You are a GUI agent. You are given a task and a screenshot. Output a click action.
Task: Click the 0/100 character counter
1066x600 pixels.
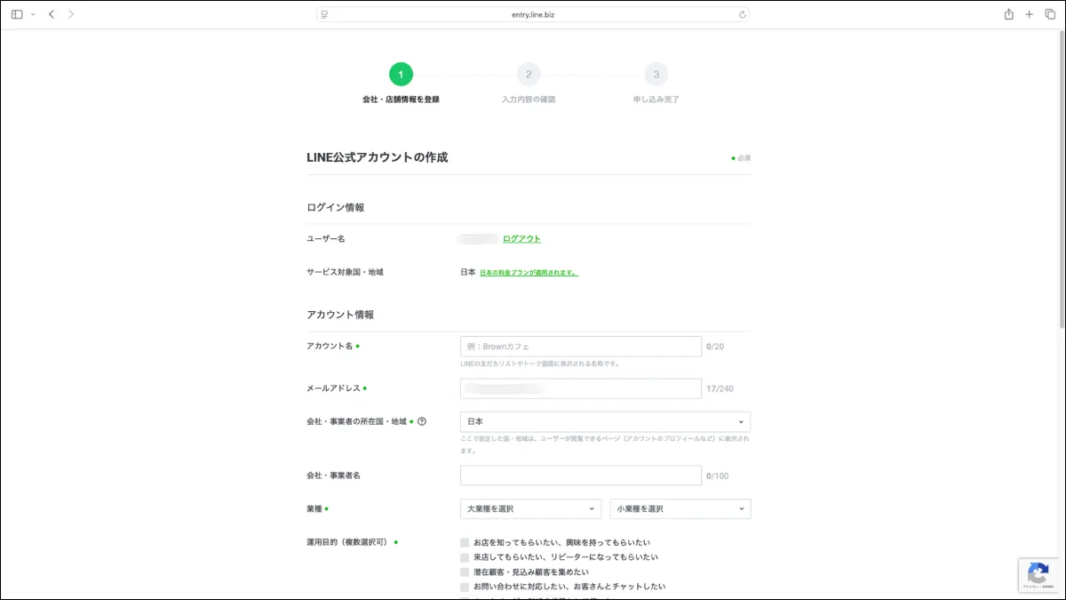[x=718, y=476]
